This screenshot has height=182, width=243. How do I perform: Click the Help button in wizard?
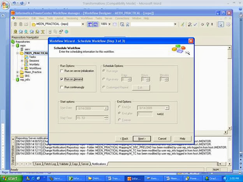pos(182,139)
